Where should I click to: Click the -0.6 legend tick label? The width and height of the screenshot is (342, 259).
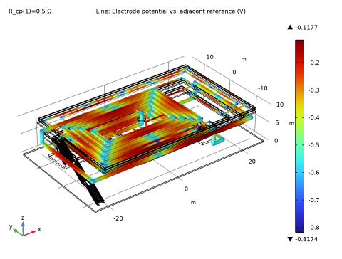(313, 172)
